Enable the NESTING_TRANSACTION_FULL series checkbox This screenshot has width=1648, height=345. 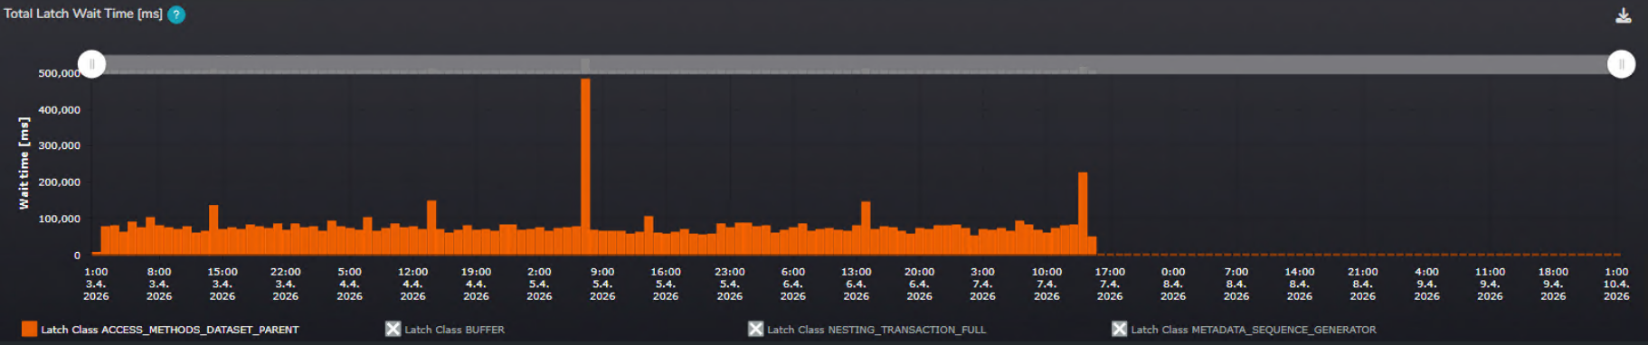755,329
